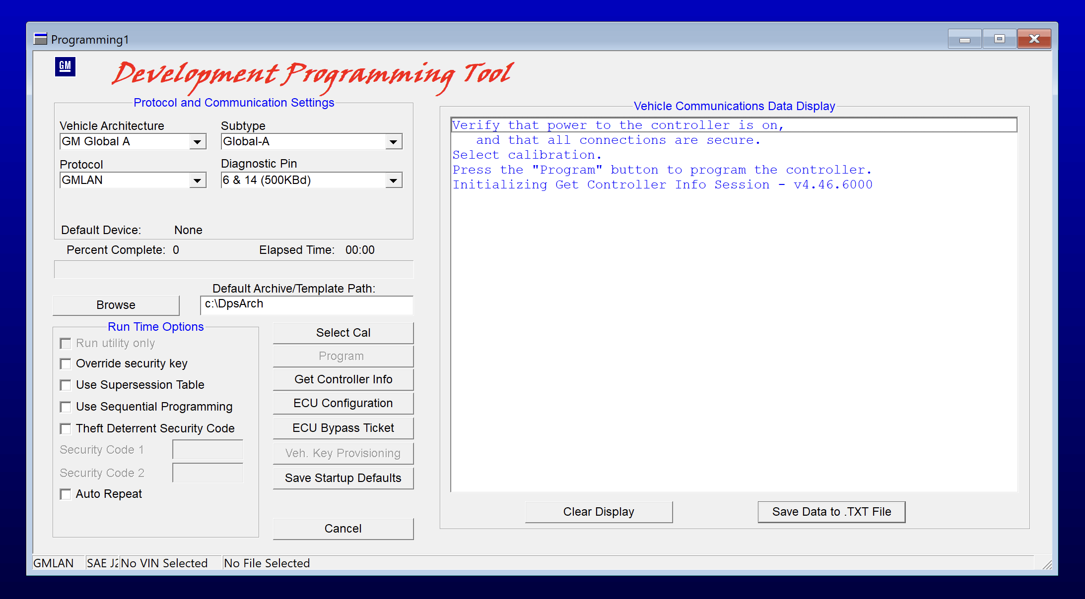The height and width of the screenshot is (599, 1085).
Task: Enable Override security key option
Action: (65, 363)
